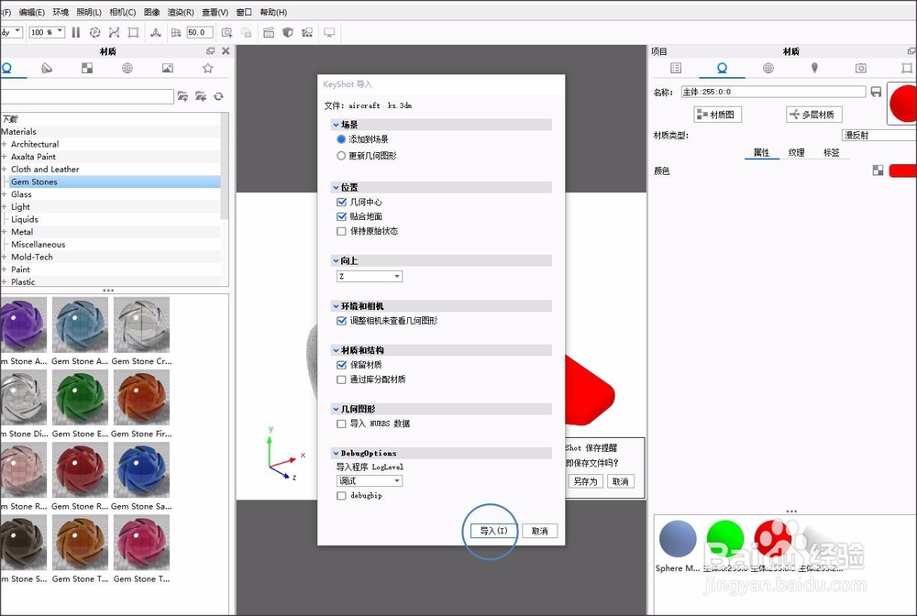
Task: Open the camera tab in project panel
Action: (x=861, y=68)
